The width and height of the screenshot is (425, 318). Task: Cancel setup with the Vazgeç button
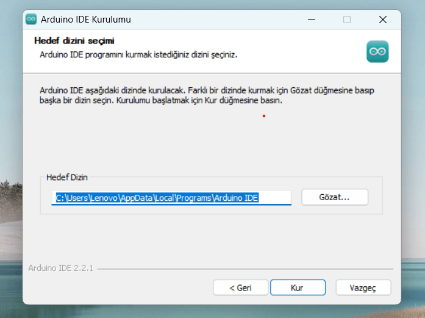(363, 287)
